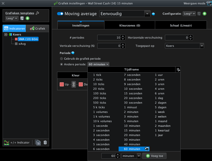Select 30 seconden timeframe
The height and width of the screenshot is (161, 212).
(x=133, y=103)
